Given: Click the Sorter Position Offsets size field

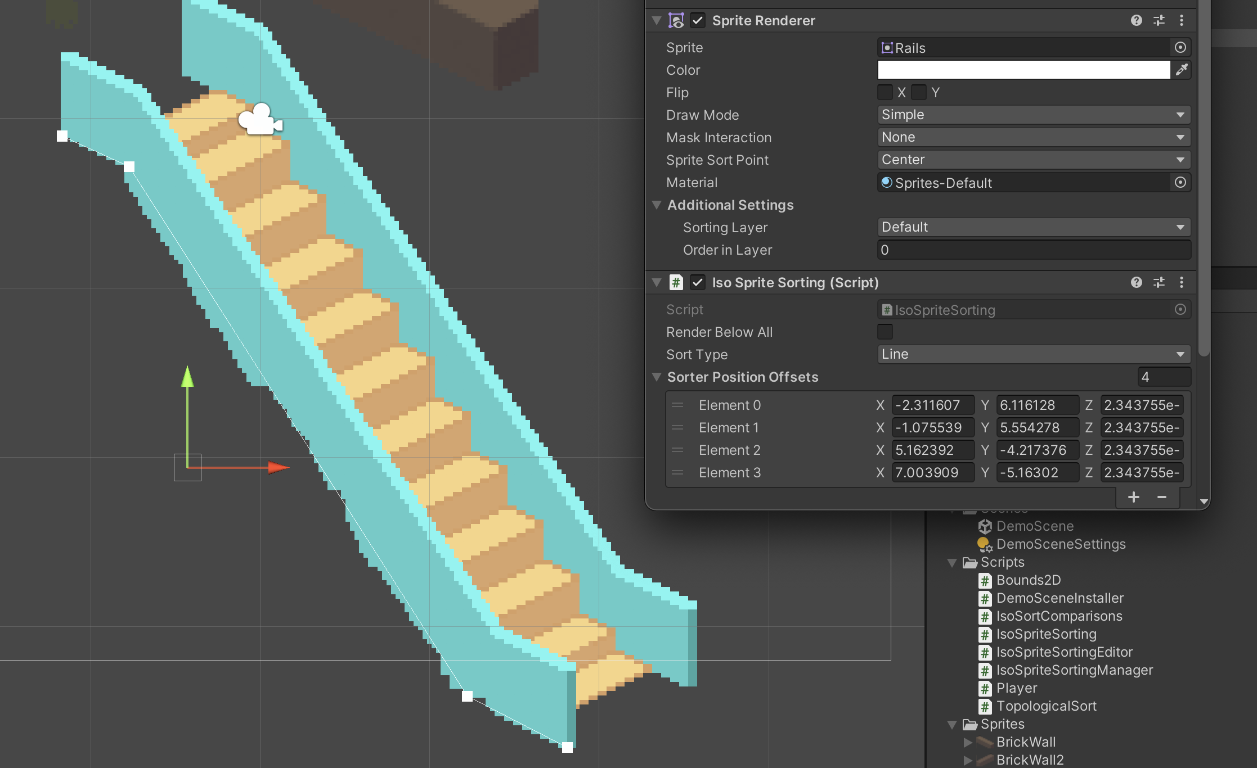Looking at the screenshot, I should point(1164,377).
